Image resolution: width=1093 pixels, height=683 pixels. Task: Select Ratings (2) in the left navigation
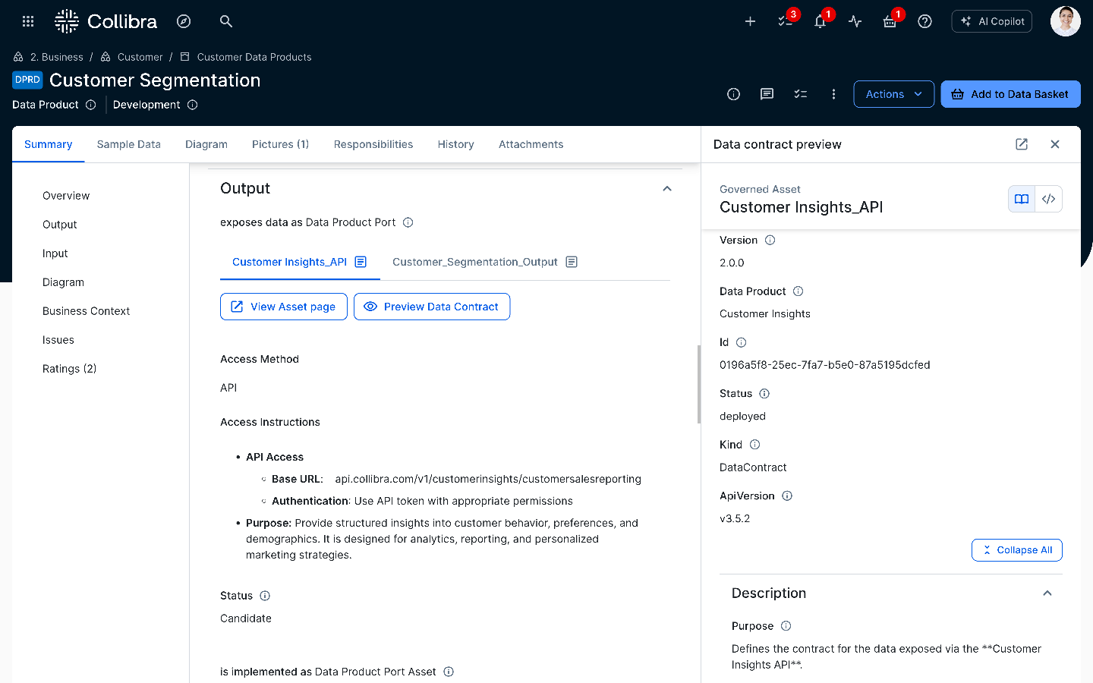(x=69, y=368)
